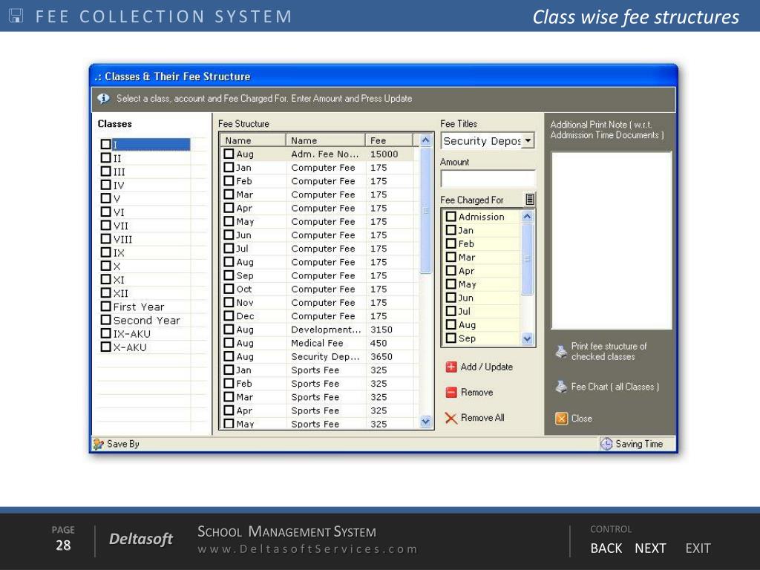
Task: Click the red Add / Update icon
Action: click(451, 367)
